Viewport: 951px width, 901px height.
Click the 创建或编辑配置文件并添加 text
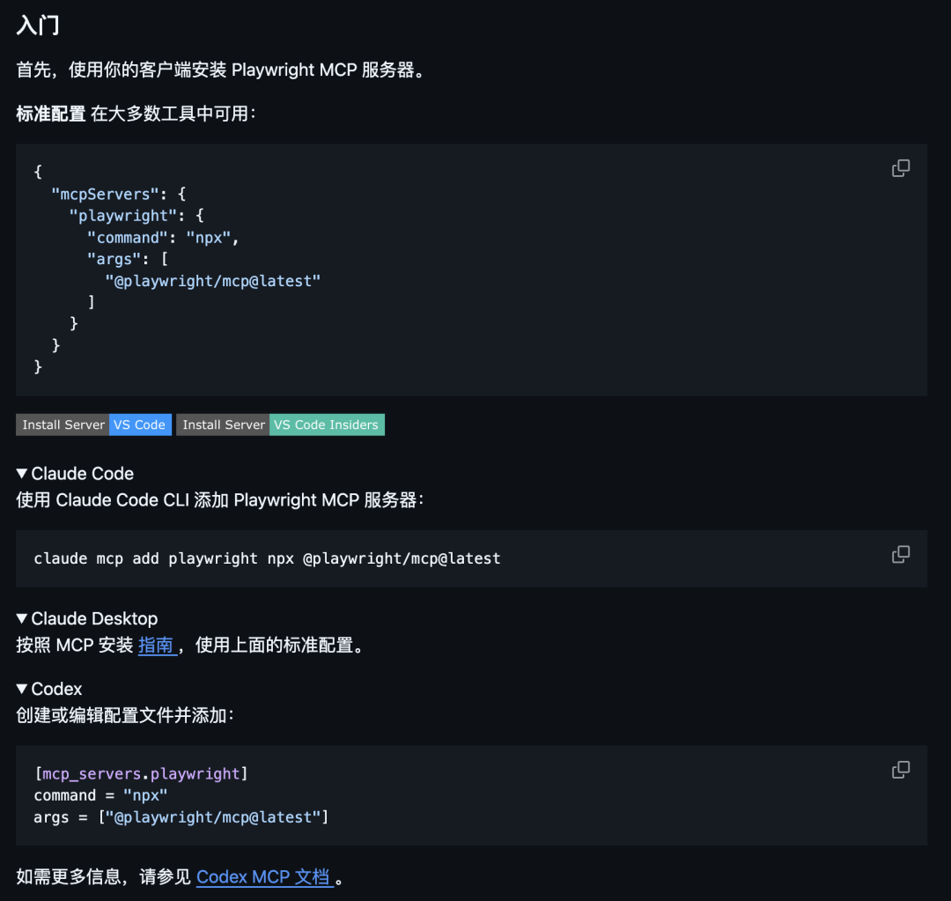point(125,715)
